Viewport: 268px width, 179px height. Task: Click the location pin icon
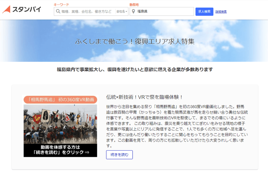133,12
